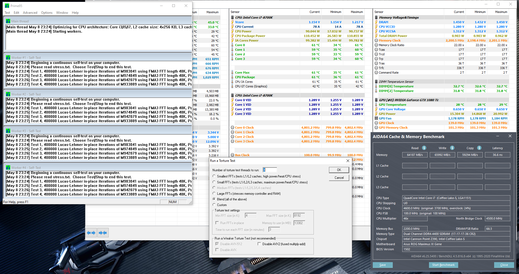Image resolution: width=519 pixels, height=274 pixels.
Task: Click the Starting workers line in Main thread
Action: pos(44,32)
